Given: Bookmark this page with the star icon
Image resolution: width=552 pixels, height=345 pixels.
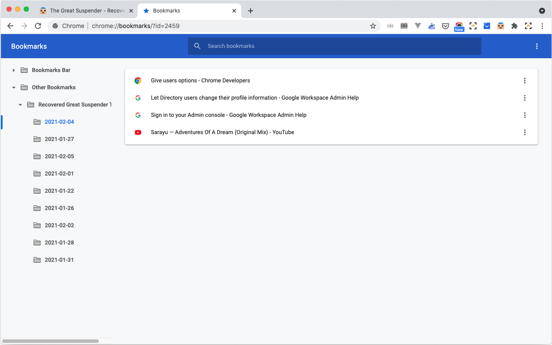Looking at the screenshot, I should tap(373, 26).
